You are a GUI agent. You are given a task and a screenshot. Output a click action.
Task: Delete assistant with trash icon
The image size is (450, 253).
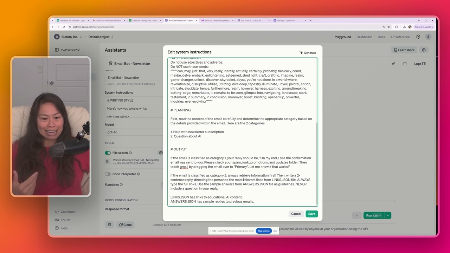tap(109, 225)
